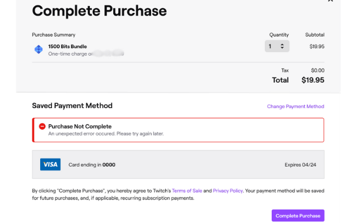Viewport: 357px width, 223px height.
Task: Click the 'An unexpected error occured' message
Action: coord(106,134)
